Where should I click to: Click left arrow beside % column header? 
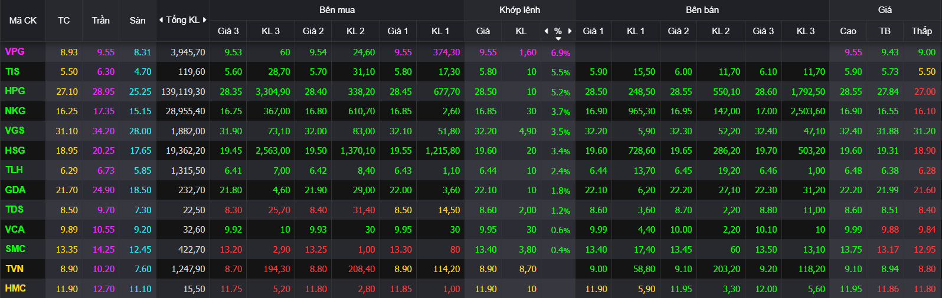pos(547,31)
